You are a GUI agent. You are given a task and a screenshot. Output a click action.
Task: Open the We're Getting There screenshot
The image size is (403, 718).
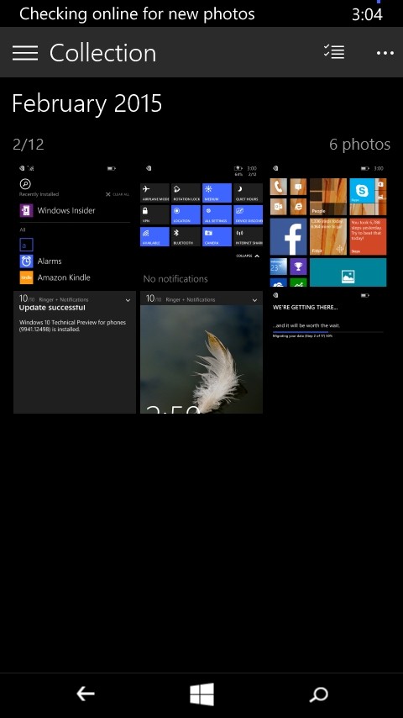pyautogui.click(x=328, y=352)
